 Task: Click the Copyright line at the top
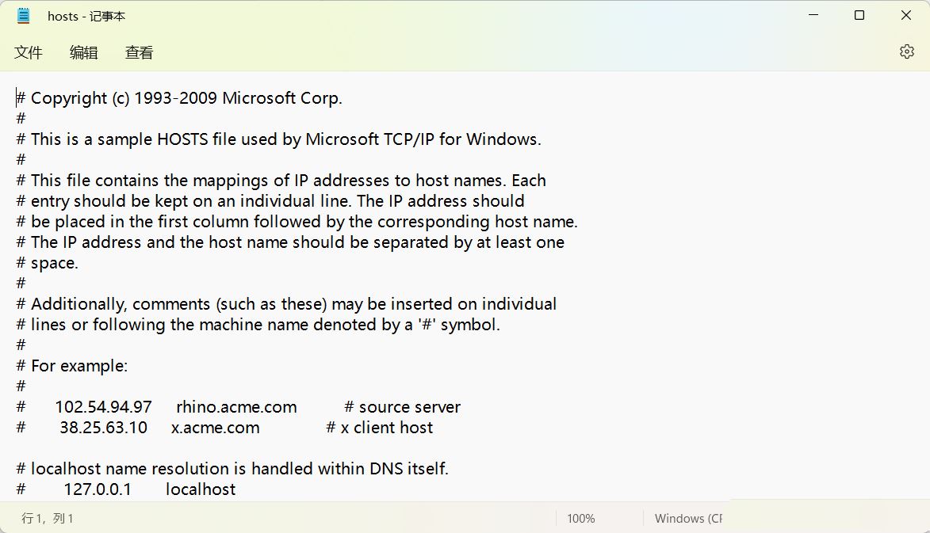coord(178,97)
